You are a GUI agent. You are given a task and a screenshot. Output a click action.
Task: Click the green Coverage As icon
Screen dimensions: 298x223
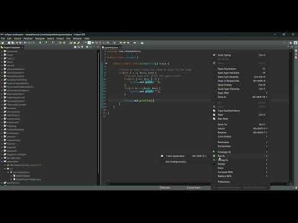[x=214, y=152]
